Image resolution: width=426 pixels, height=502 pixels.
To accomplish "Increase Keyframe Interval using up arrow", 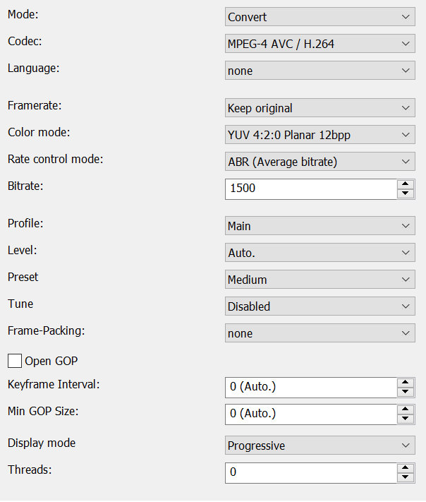I will [405, 383].
